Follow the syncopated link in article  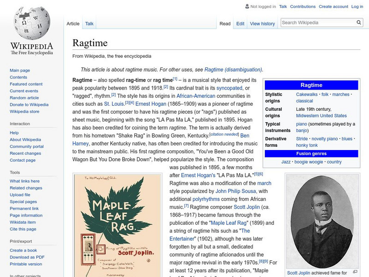click(229, 88)
